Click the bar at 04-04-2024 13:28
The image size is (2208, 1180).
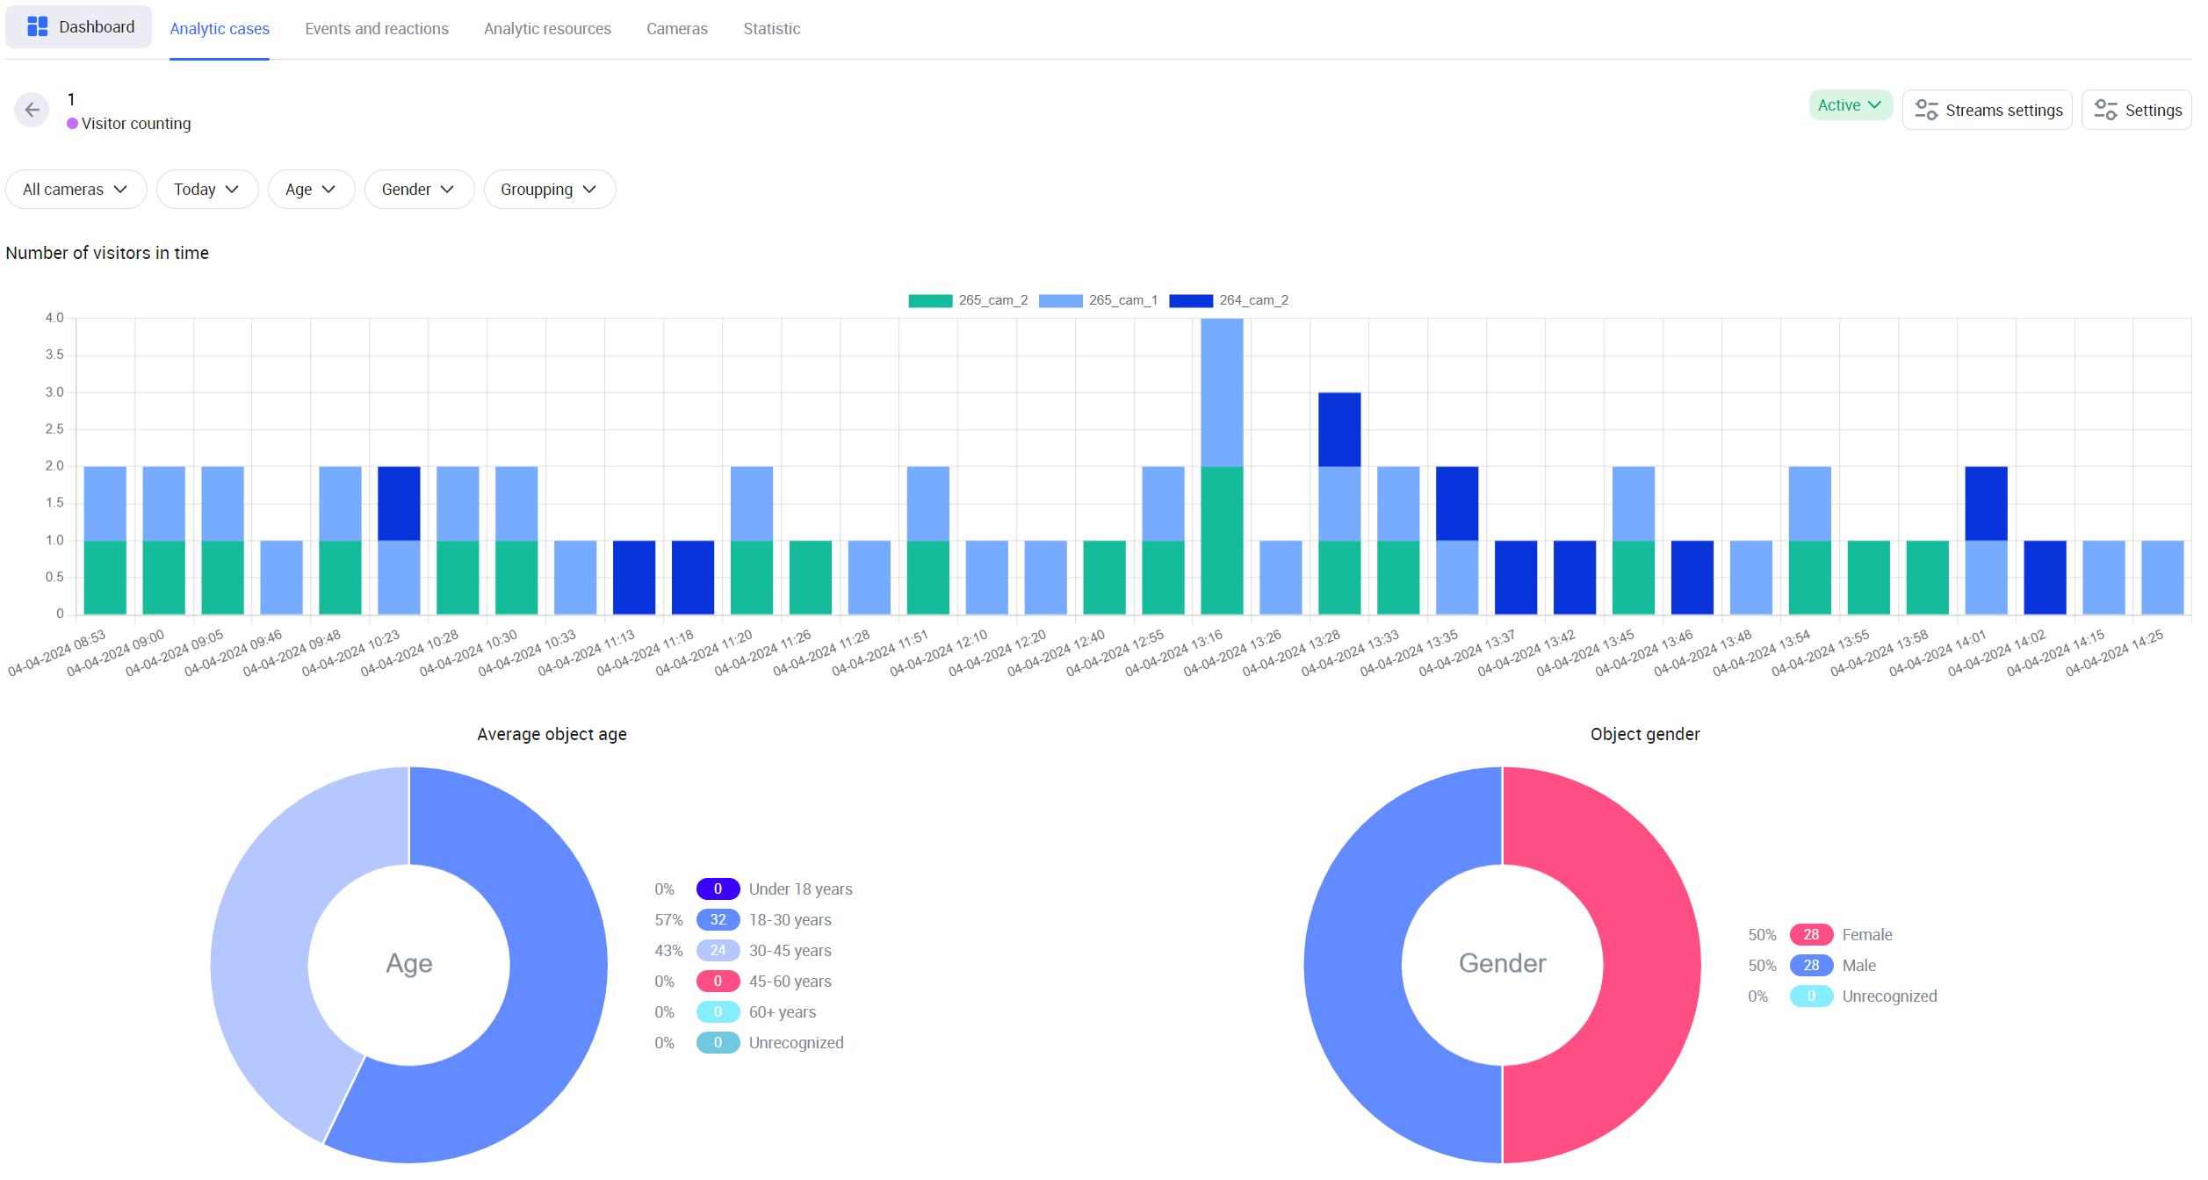1339,503
